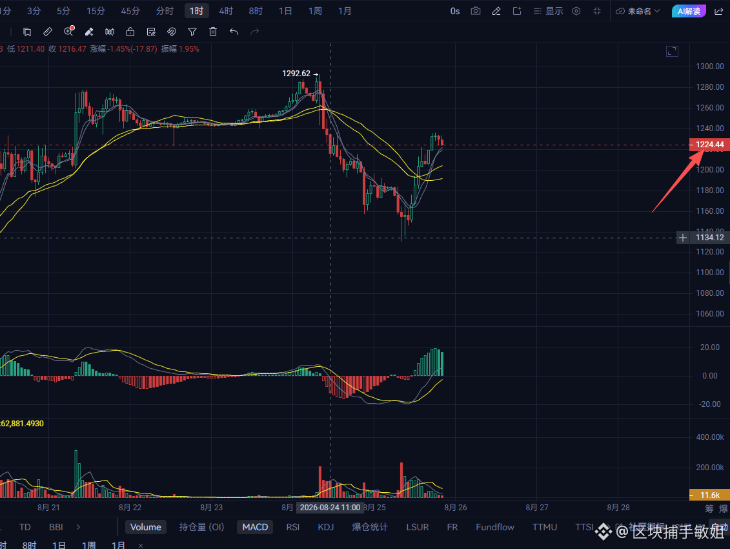Viewport: 730px width, 549px height.
Task: Switch to the 8时 timeframe in the top bar
Action: coord(256,11)
